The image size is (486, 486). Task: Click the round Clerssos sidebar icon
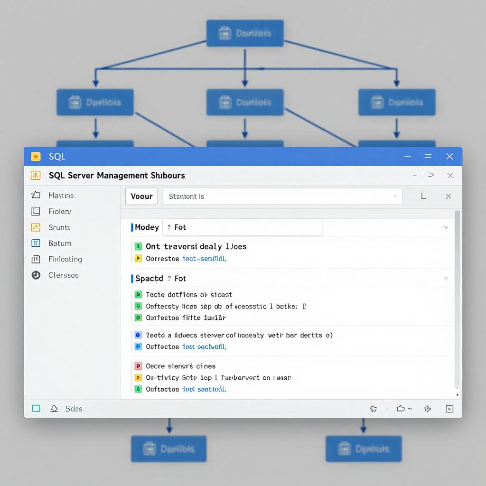36,275
